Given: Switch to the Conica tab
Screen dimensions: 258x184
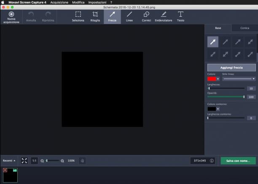Looking at the screenshot, I should [245, 28].
